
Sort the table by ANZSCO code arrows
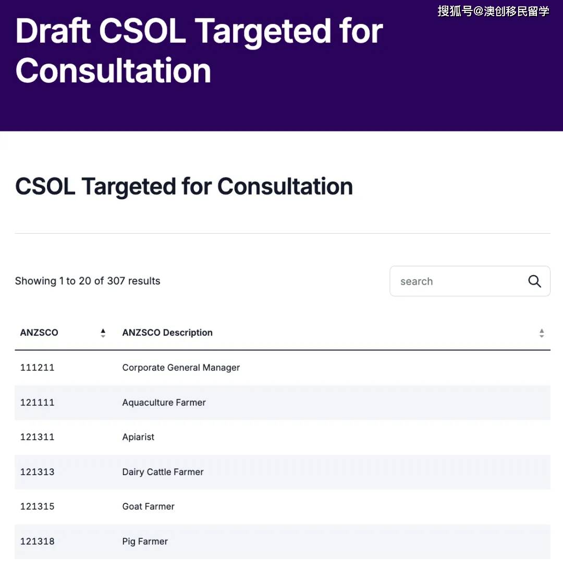click(103, 333)
